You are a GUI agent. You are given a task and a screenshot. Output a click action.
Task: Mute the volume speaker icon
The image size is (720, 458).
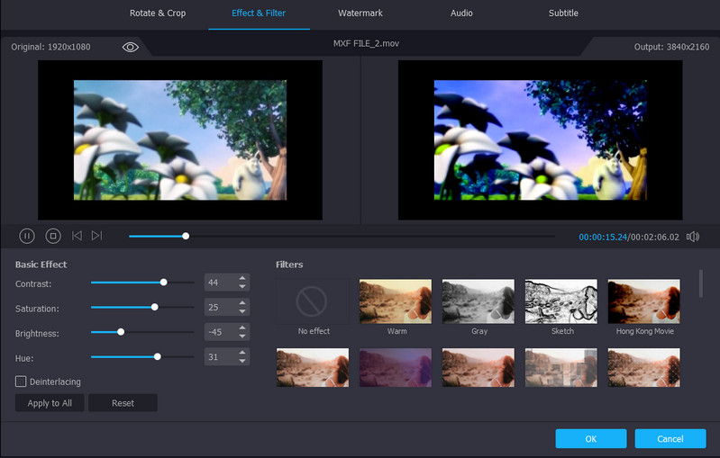point(692,237)
